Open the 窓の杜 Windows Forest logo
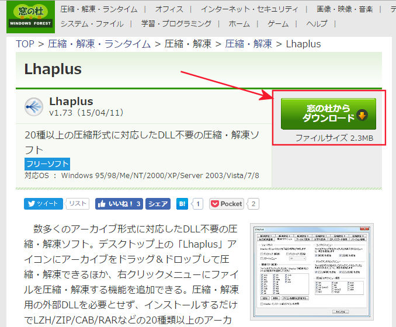The width and height of the screenshot is (396, 327). (x=30, y=17)
